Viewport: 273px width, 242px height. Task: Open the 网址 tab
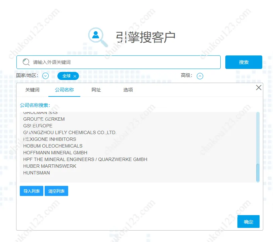[x=96, y=90]
